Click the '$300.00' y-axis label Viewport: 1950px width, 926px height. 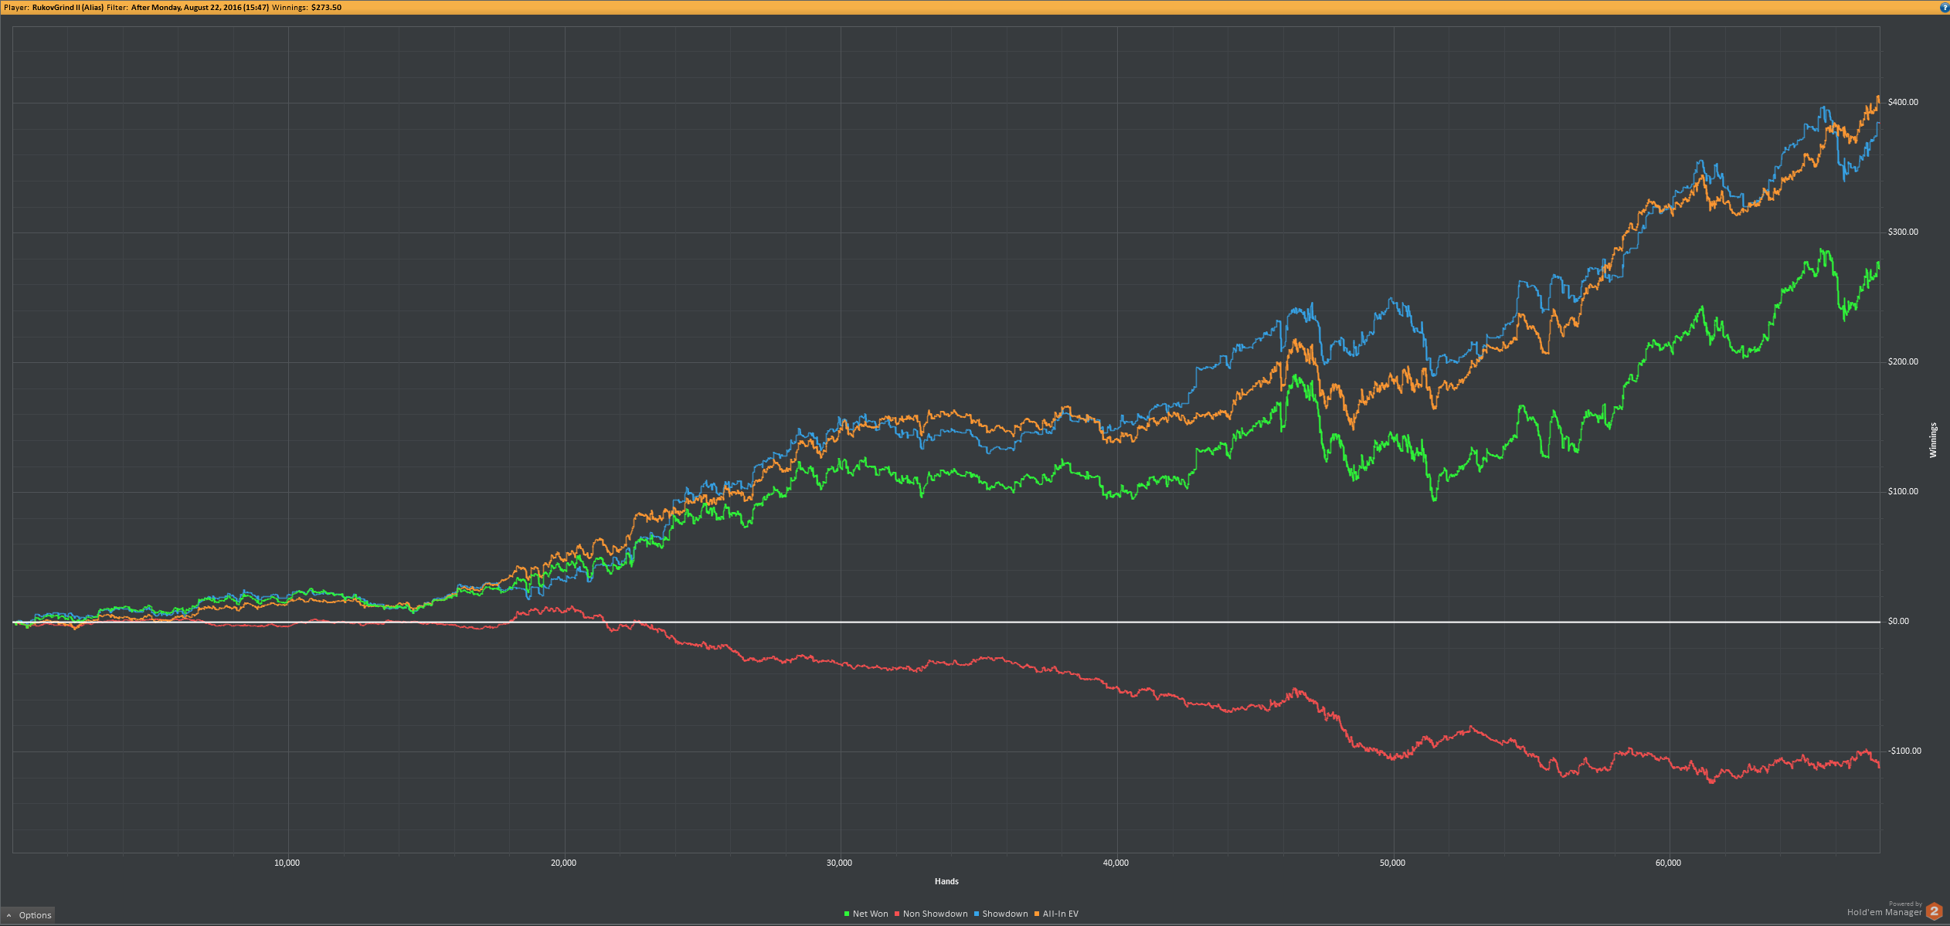tap(1903, 232)
